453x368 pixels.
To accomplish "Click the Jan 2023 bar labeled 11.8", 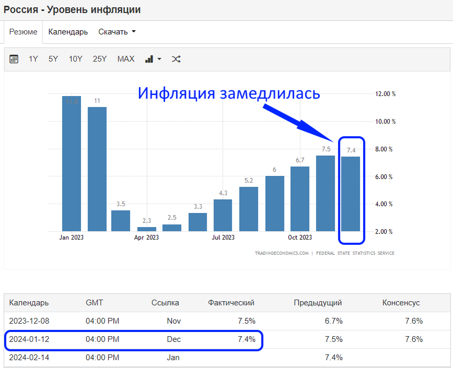I will pyautogui.click(x=71, y=163).
